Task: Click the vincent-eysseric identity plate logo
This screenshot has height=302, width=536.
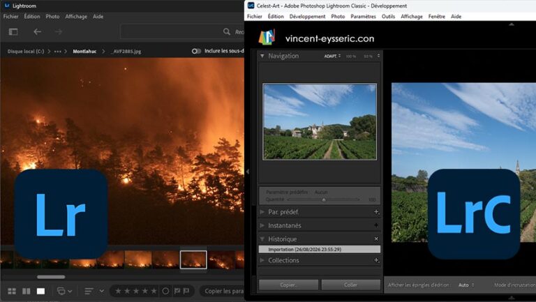Action: (267, 37)
